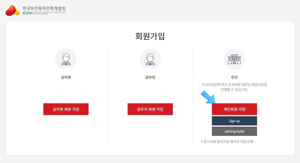Select the 공무원 category label
Viewport: 300px width, 163px height.
pyautogui.click(x=66, y=77)
